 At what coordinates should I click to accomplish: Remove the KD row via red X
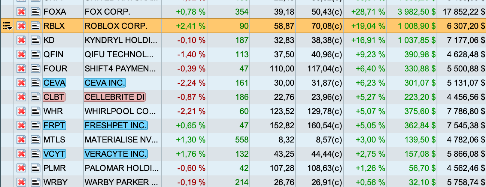click(x=21, y=40)
